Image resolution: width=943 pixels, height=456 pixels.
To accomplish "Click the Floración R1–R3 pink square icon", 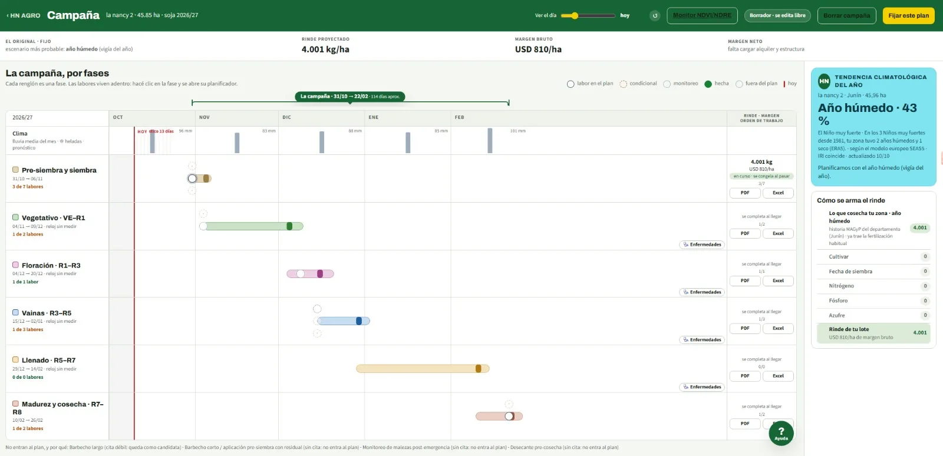I will [16, 265].
